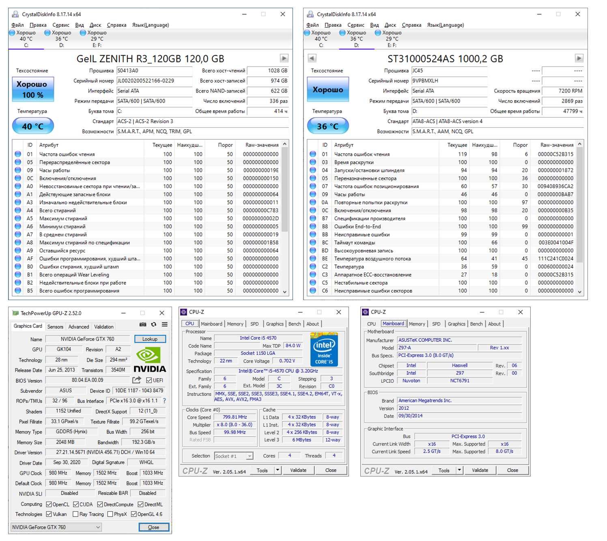This screenshot has width=607, height=541.
Task: Click GPU-Z refresh icon
Action: click(154, 324)
